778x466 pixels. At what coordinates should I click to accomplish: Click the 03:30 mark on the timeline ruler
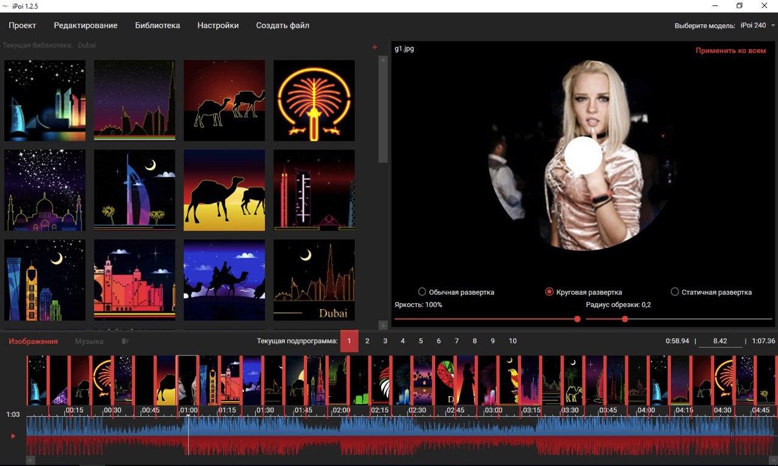[570, 410]
